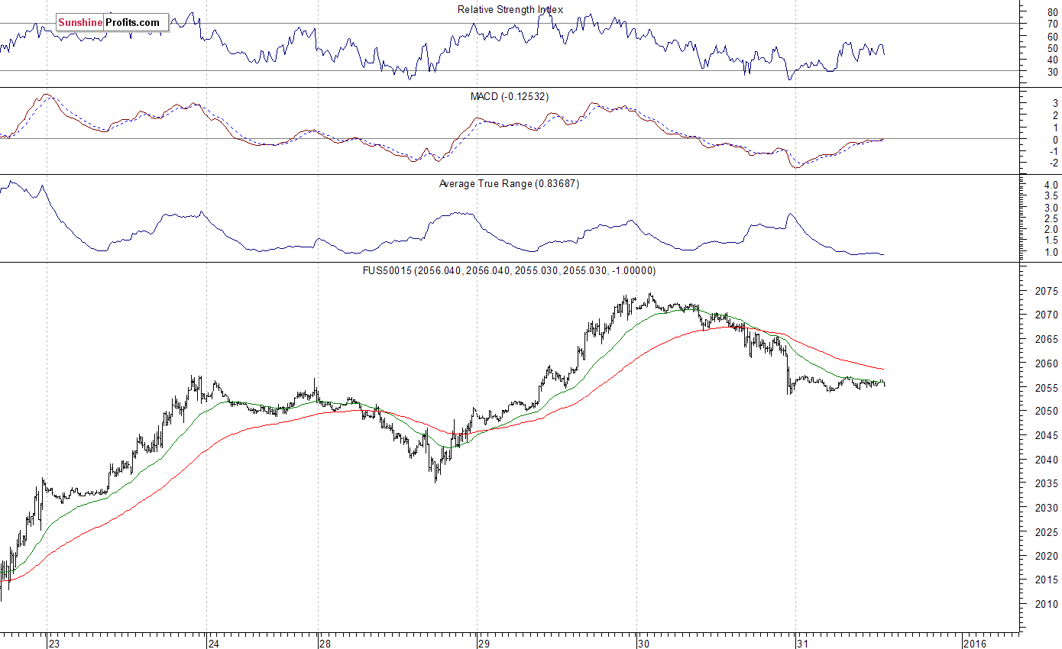The height and width of the screenshot is (649, 1062).
Task: Click the 2055 price axis value
Action: point(1047,388)
